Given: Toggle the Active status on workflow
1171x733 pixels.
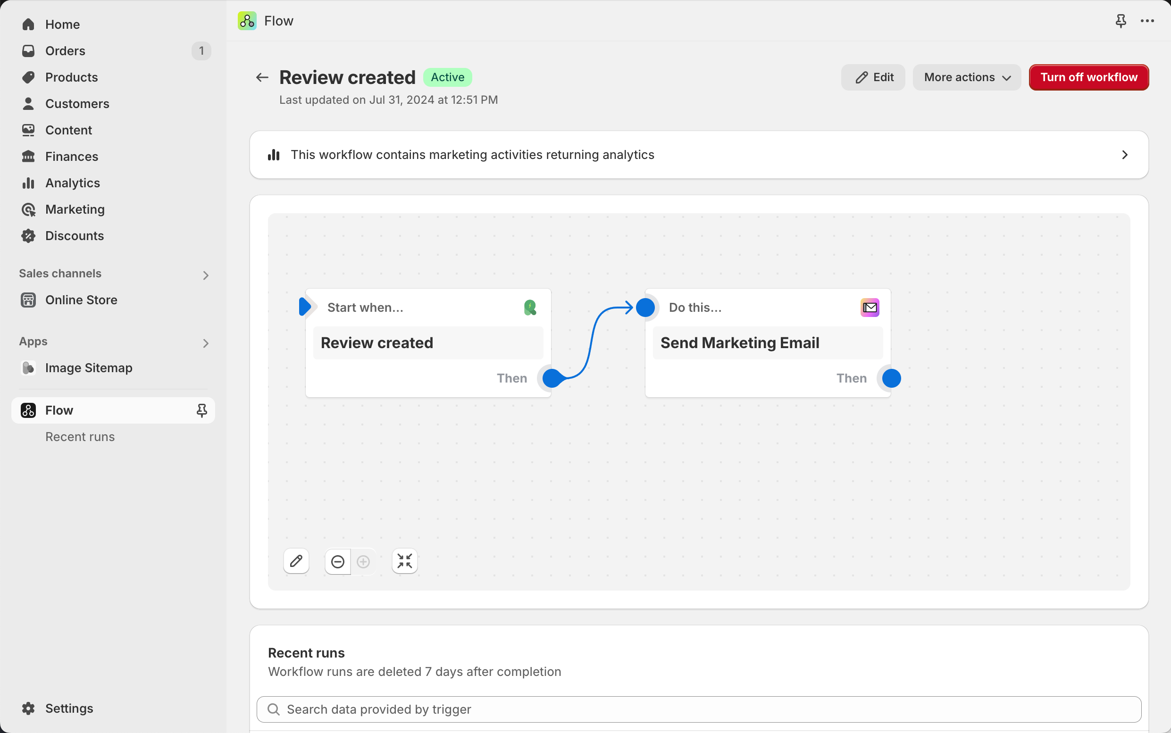Looking at the screenshot, I should coord(1089,78).
